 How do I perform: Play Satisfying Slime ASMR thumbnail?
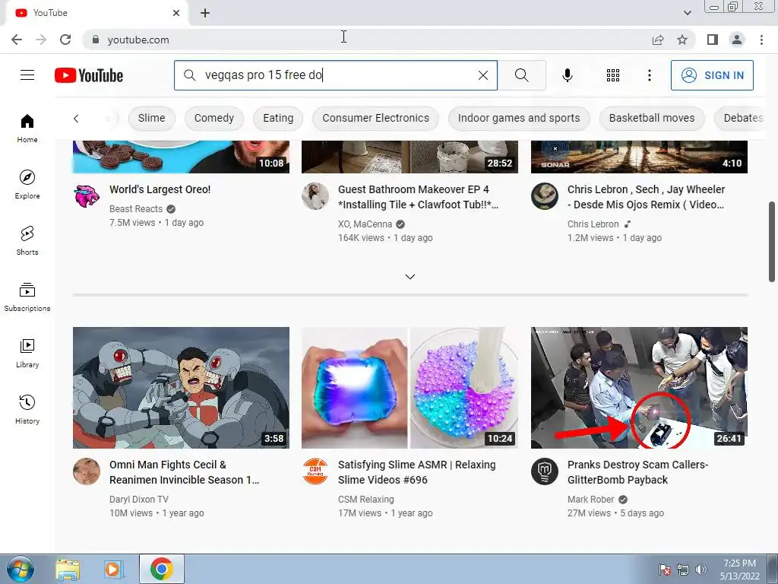[x=410, y=388]
